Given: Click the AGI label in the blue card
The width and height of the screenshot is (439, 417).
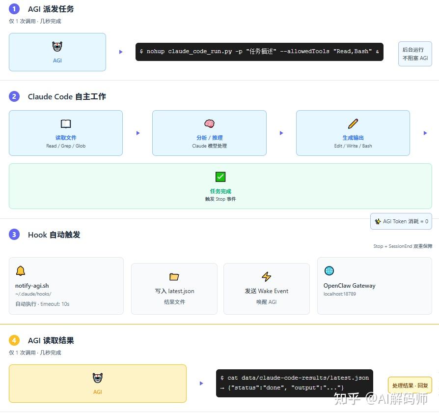Looking at the screenshot, I should coord(57,60).
